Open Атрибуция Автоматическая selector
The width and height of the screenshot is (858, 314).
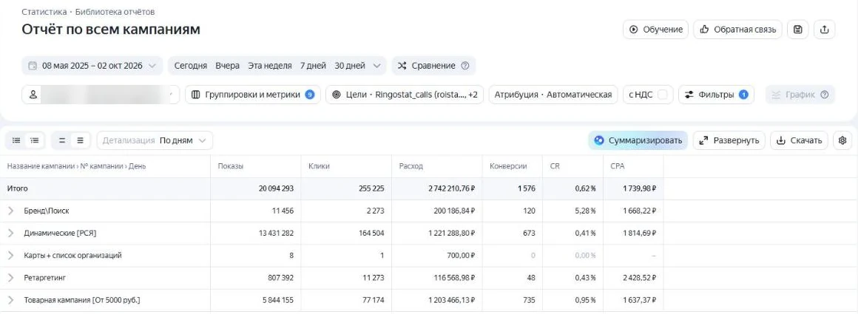coord(553,95)
